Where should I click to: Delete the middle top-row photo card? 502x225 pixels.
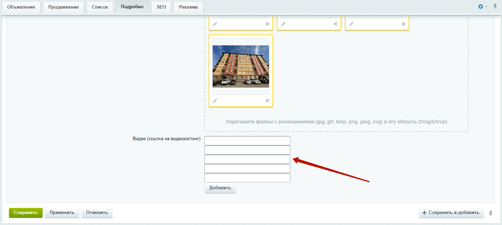click(x=335, y=24)
